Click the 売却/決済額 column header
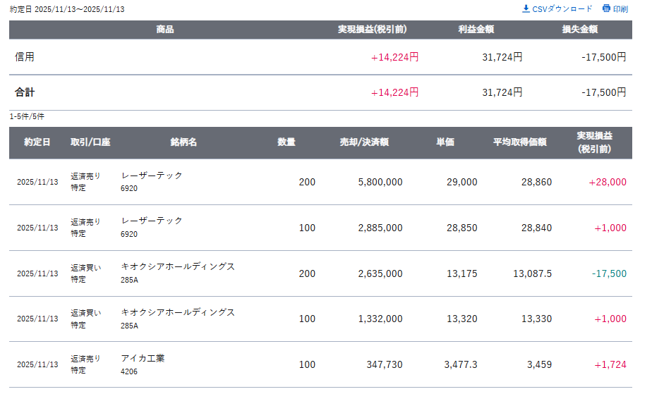This screenshot has width=652, height=394. 364,142
